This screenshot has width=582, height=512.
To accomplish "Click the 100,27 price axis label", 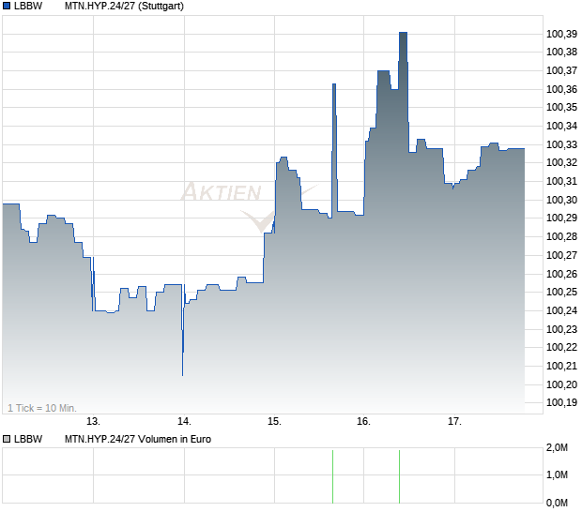I will 561,255.
